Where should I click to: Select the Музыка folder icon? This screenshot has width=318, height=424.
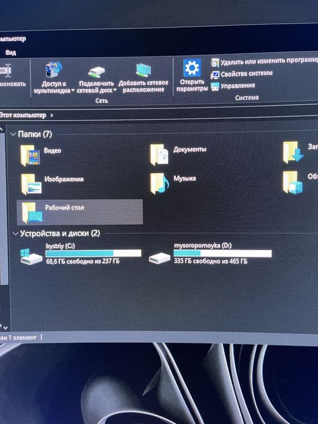159,184
